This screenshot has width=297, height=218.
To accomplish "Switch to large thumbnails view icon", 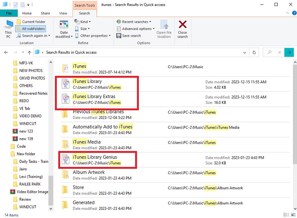I will pos(293,215).
